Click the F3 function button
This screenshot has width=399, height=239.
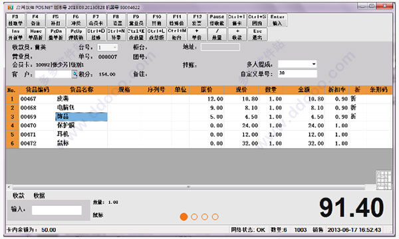(x=15, y=20)
